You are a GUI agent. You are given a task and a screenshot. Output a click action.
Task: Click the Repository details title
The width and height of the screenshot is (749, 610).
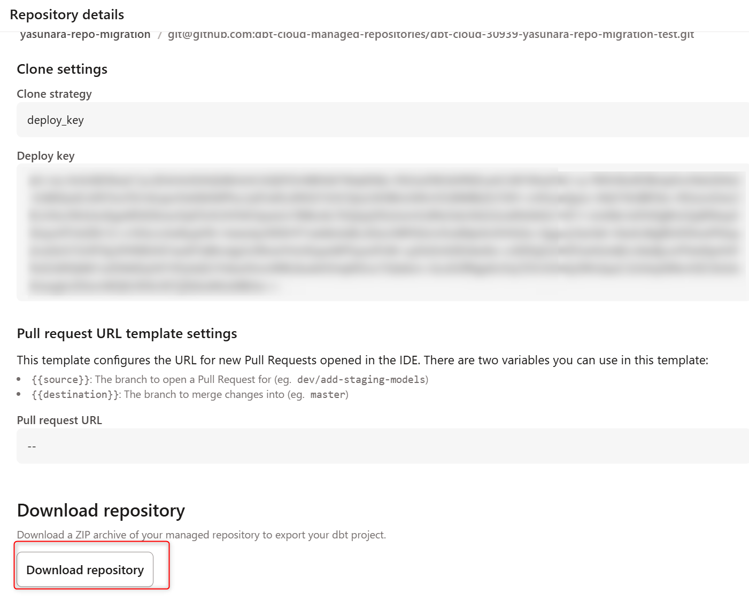[67, 14]
